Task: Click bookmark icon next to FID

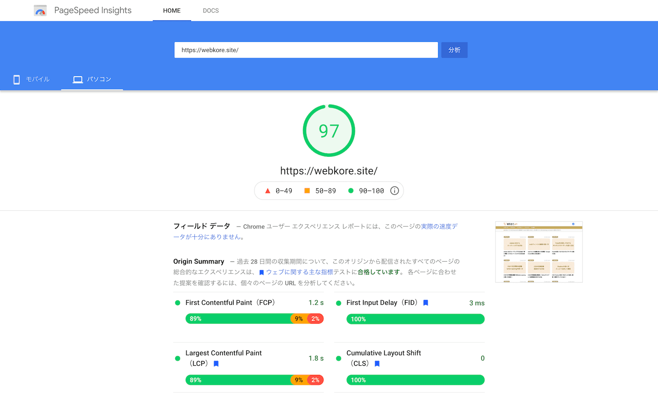Action: click(426, 303)
